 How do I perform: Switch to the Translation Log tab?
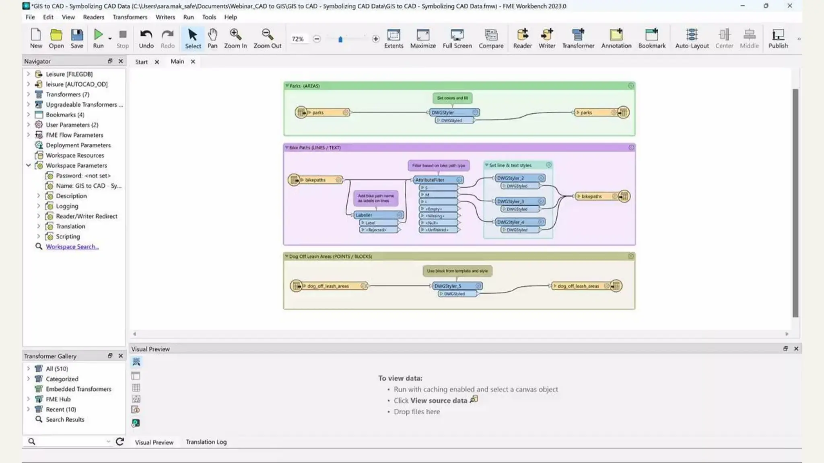(x=206, y=442)
